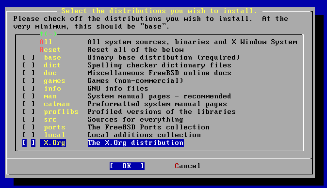Screen dimensions: 327x188
Task: Click the 'The X.Org distribution' highlighted text
Action: [135, 143]
